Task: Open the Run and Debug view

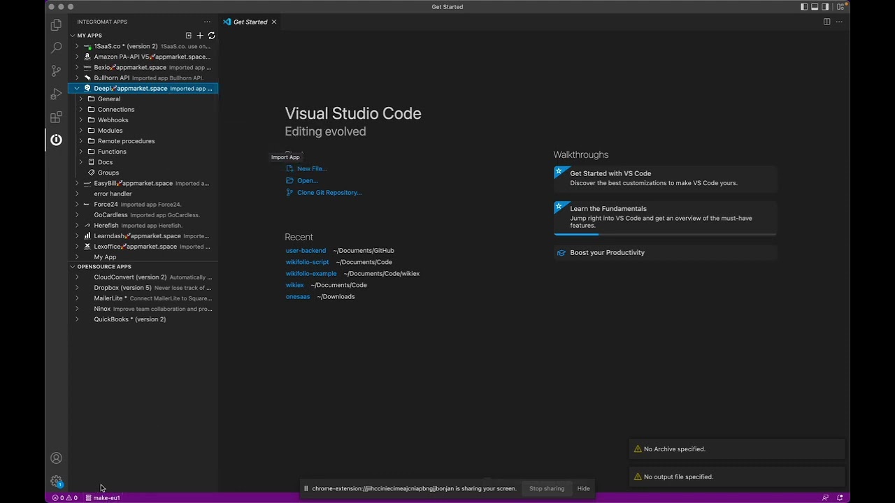Action: (x=56, y=94)
